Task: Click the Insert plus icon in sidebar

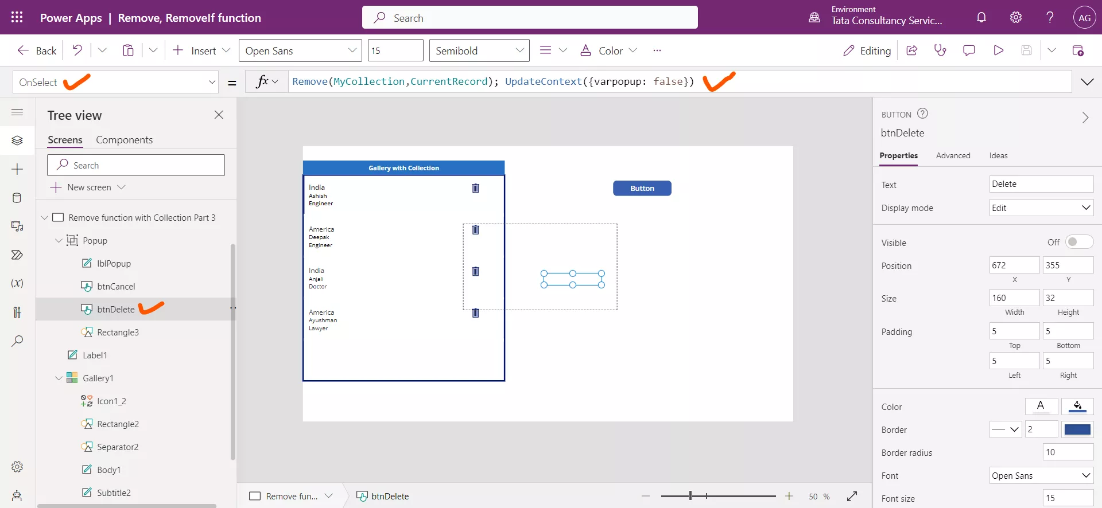Action: pyautogui.click(x=17, y=169)
